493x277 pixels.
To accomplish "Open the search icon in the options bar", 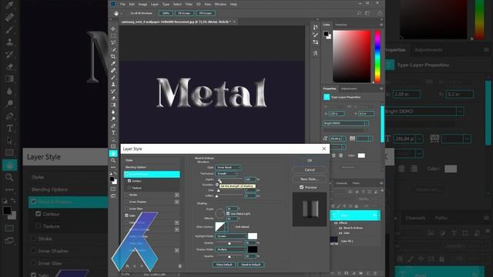I will click(x=359, y=13).
